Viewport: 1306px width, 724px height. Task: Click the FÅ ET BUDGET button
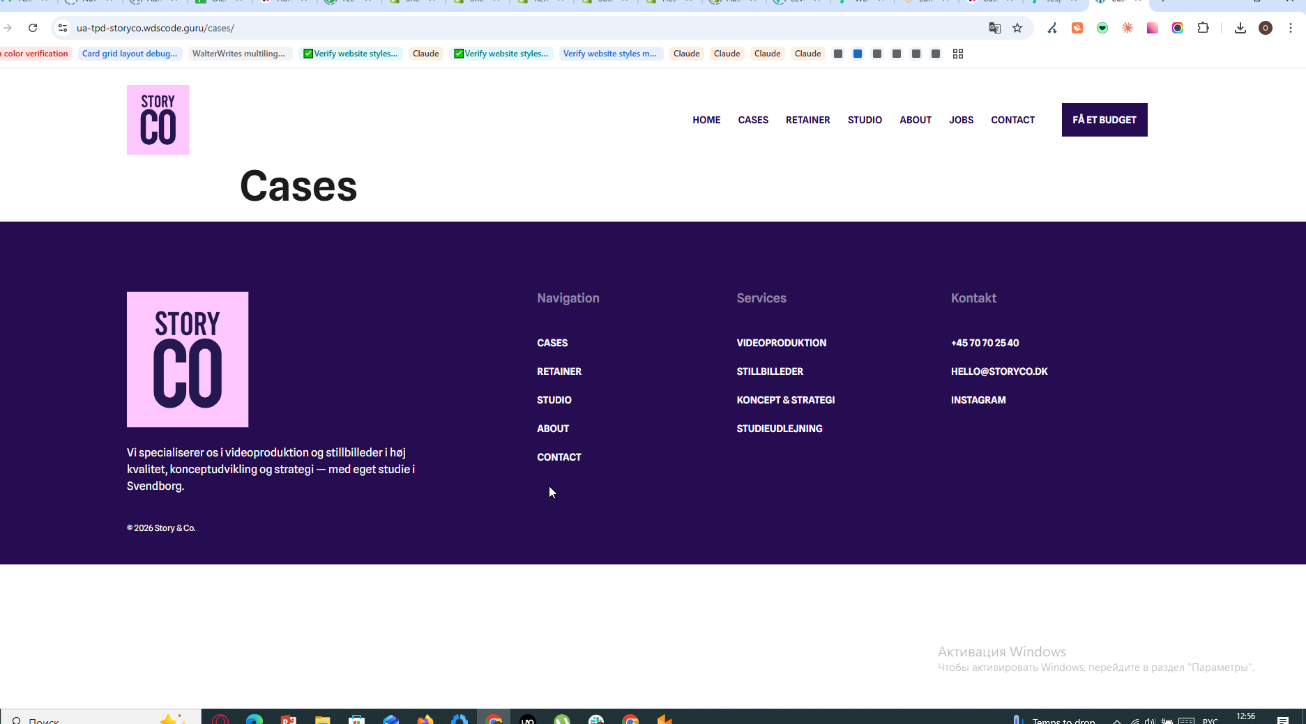click(x=1104, y=120)
